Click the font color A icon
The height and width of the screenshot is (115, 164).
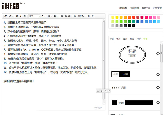click(x=42, y=16)
